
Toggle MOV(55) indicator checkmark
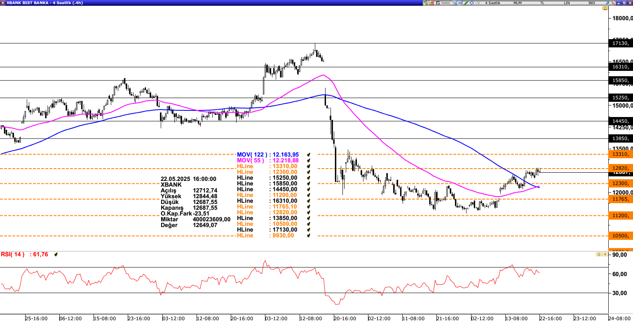click(x=309, y=160)
